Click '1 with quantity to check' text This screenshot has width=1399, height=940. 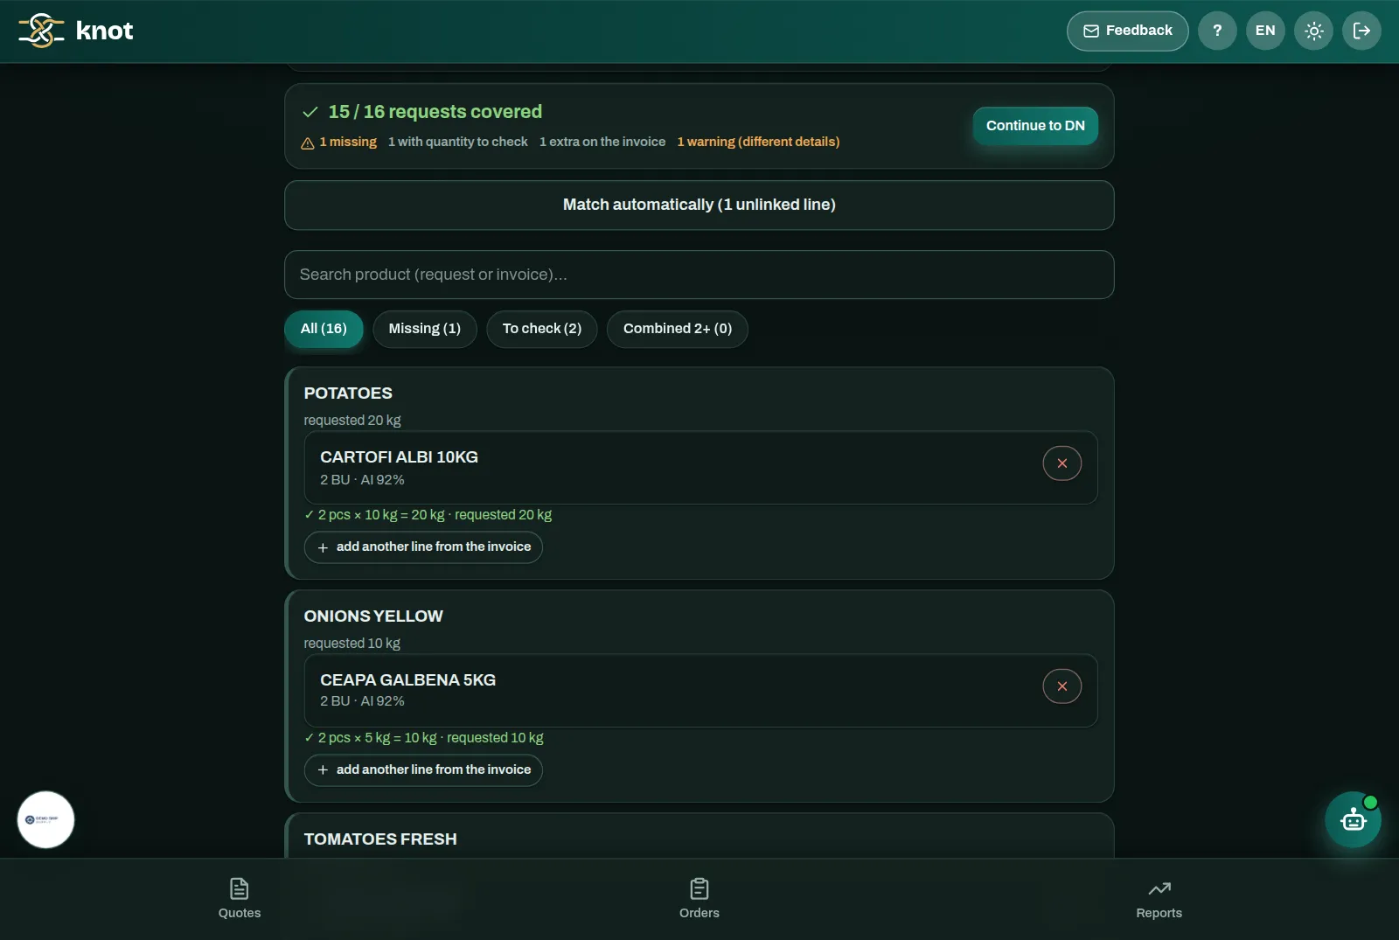(458, 142)
